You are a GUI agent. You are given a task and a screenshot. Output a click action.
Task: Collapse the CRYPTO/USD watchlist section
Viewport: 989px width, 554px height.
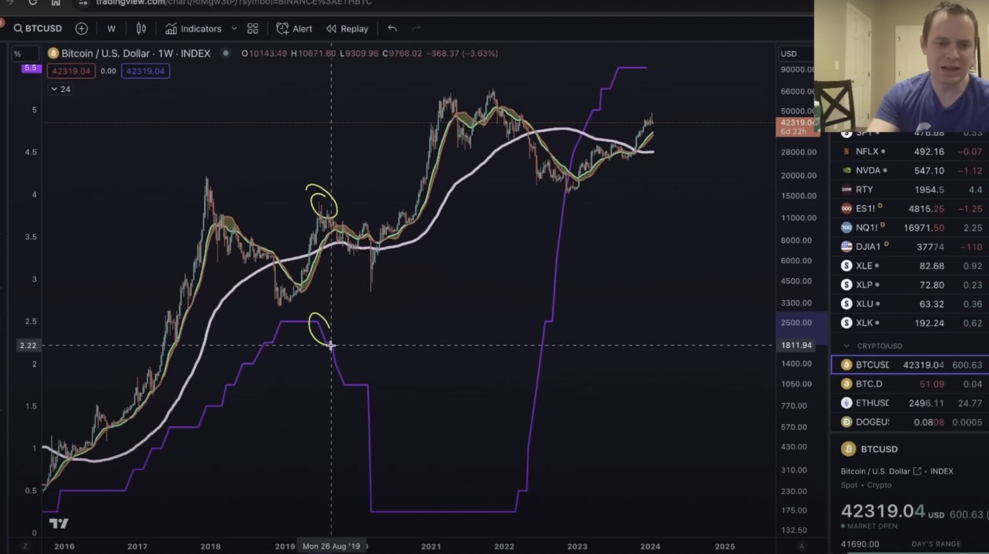[x=847, y=346]
